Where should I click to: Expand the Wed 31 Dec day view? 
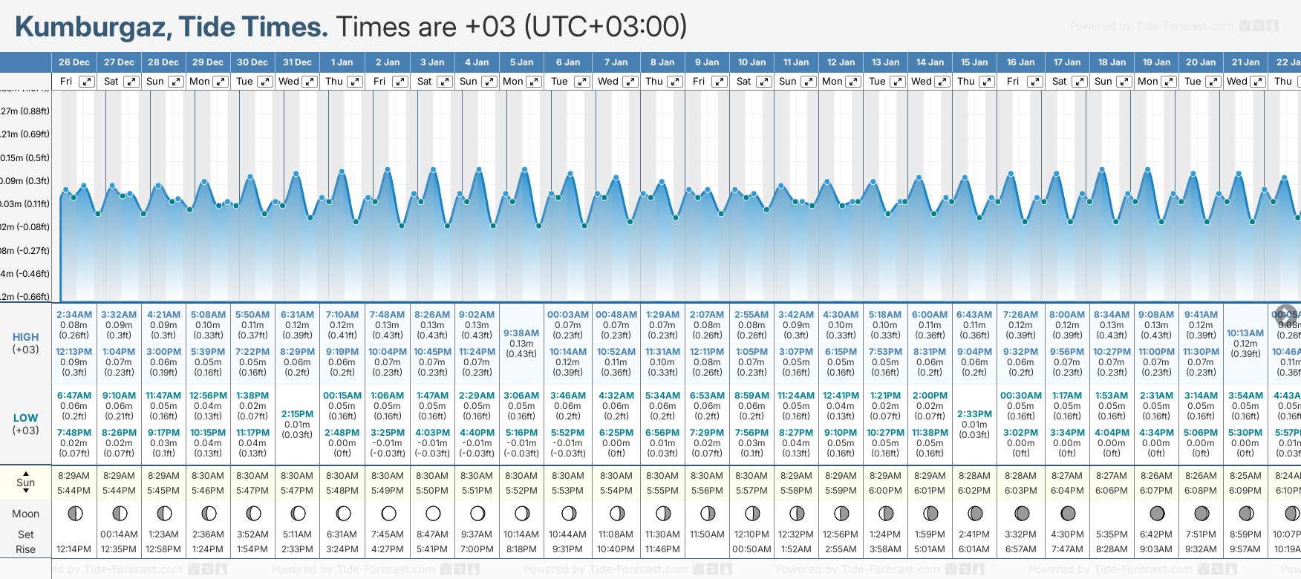pyautogui.click(x=310, y=82)
